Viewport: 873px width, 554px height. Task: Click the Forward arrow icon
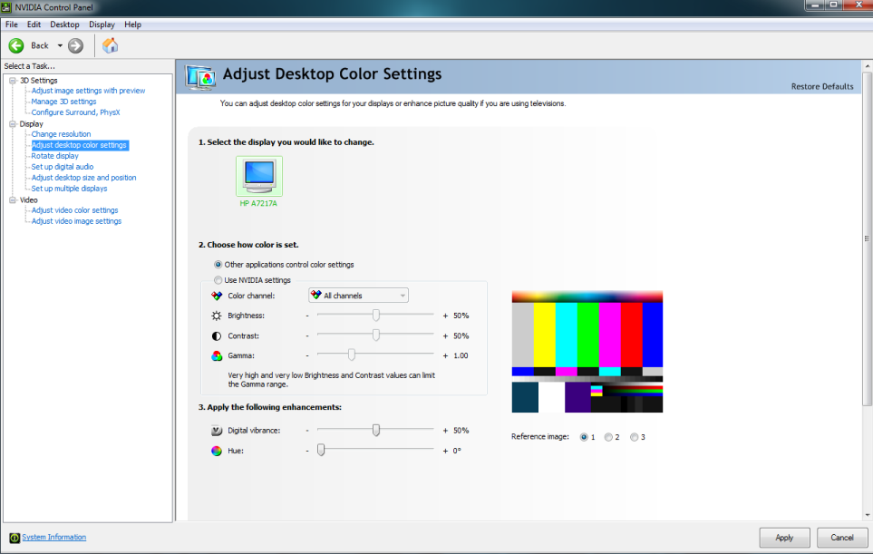(76, 45)
